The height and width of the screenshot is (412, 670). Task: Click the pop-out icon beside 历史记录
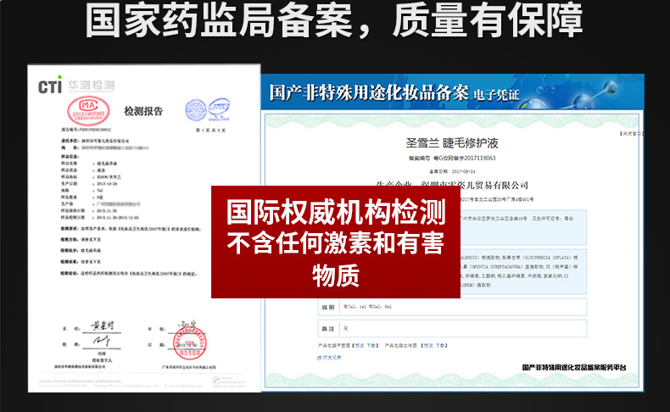click(319, 358)
